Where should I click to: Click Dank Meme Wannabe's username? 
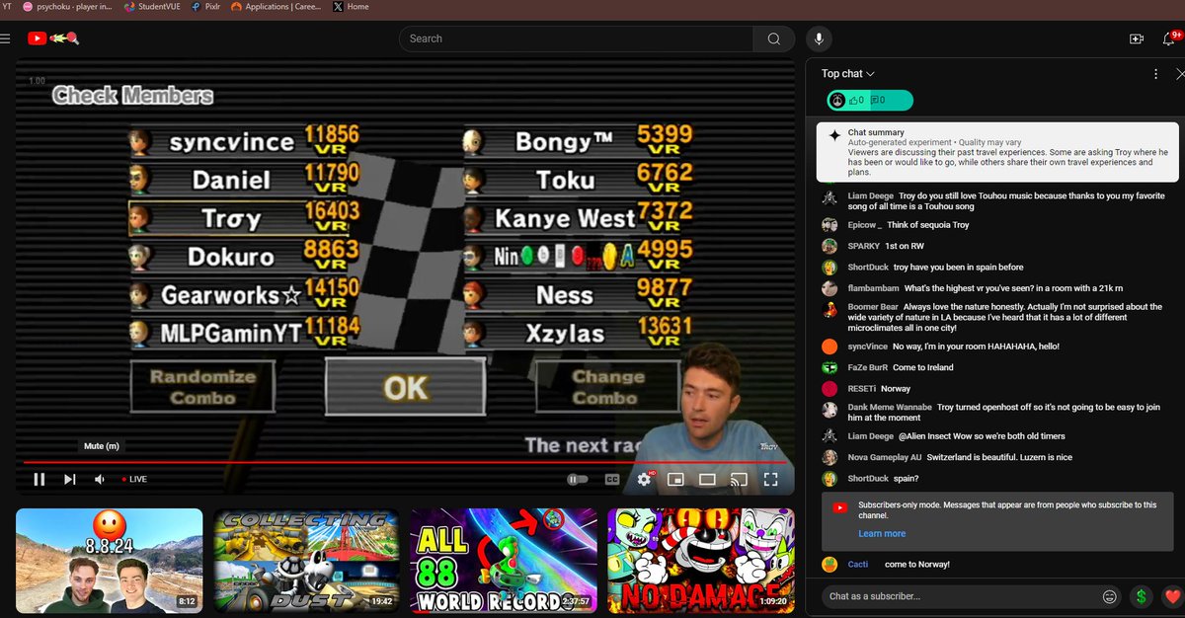click(889, 407)
